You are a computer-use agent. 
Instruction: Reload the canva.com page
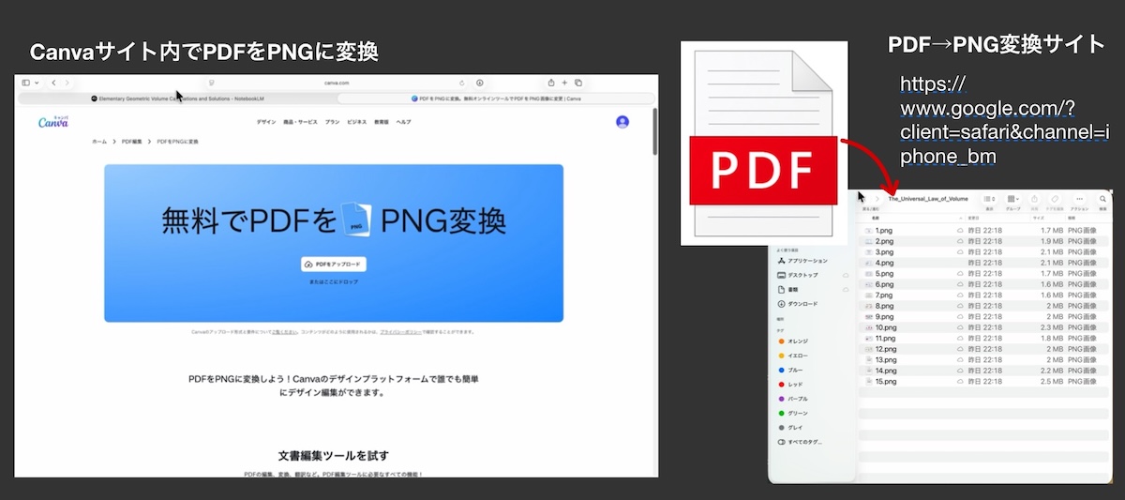tap(462, 83)
